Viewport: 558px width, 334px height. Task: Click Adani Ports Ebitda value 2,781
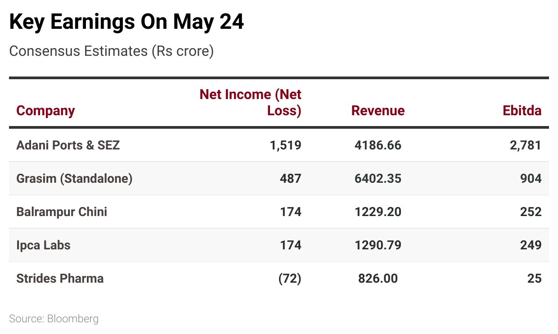526,145
